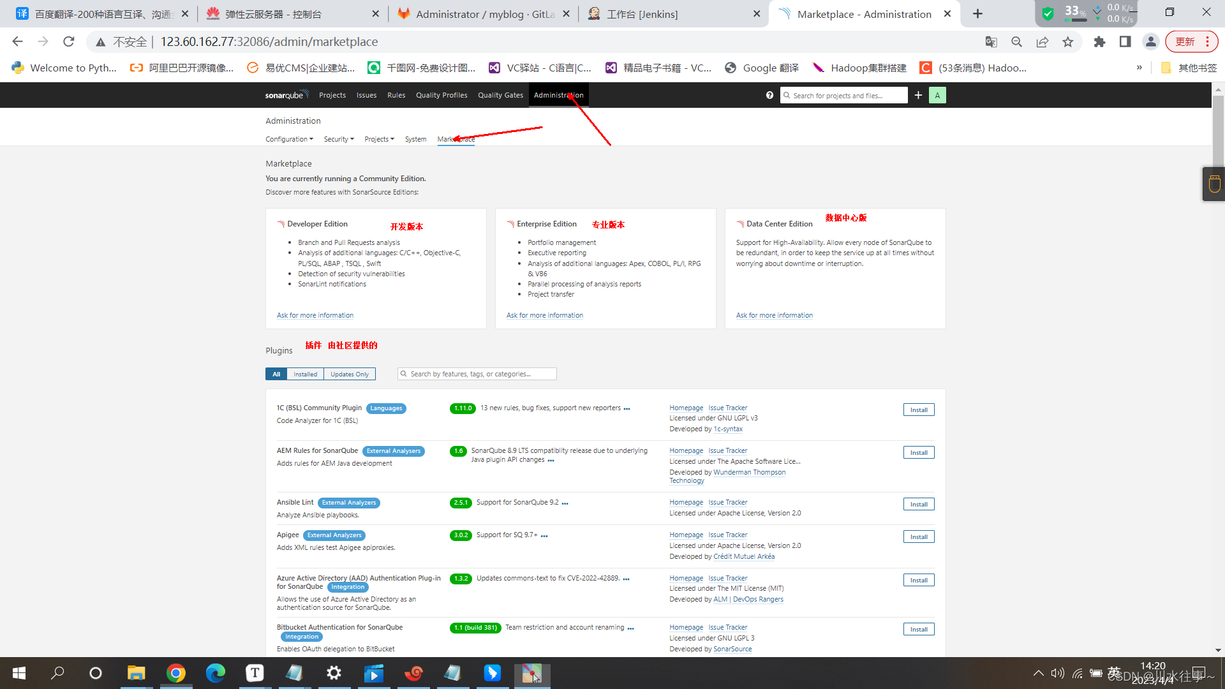Switch filter to Installed plugins
1225x689 pixels.
click(x=305, y=374)
